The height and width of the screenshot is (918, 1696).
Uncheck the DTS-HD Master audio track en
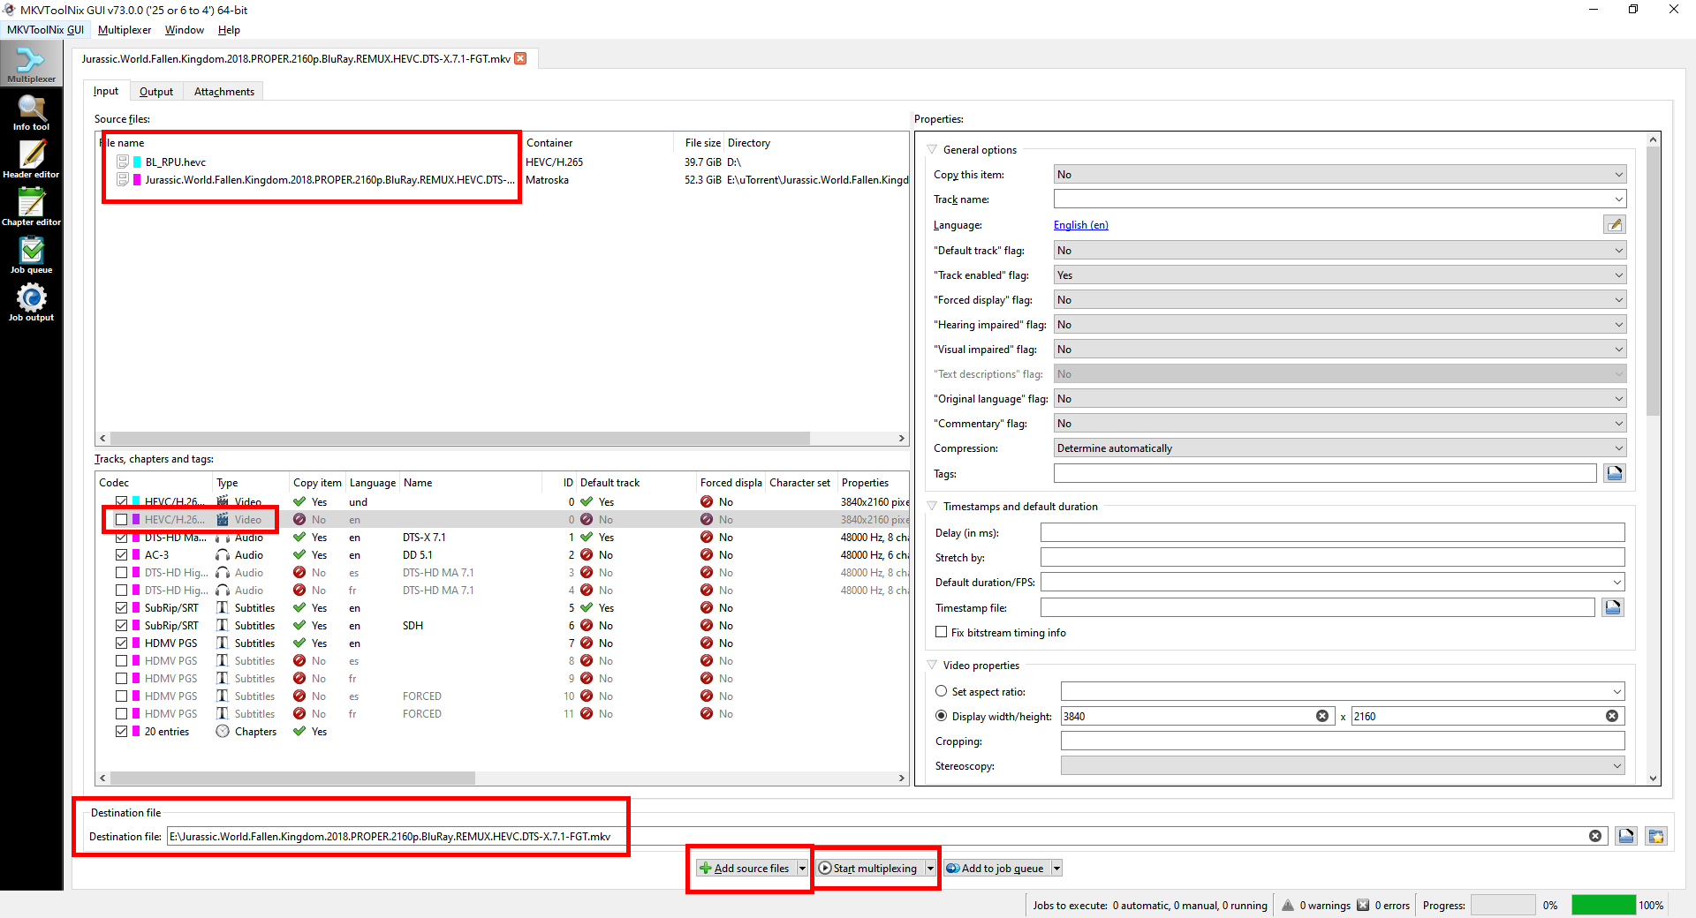pyautogui.click(x=121, y=537)
